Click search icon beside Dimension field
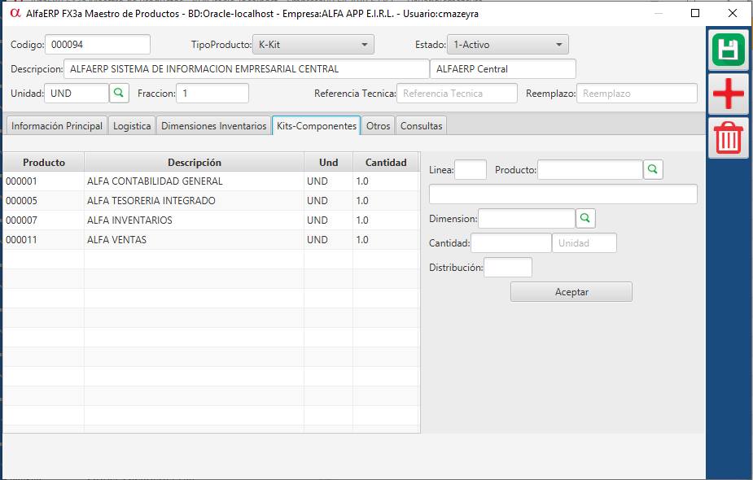The image size is (753, 480). pos(585,218)
